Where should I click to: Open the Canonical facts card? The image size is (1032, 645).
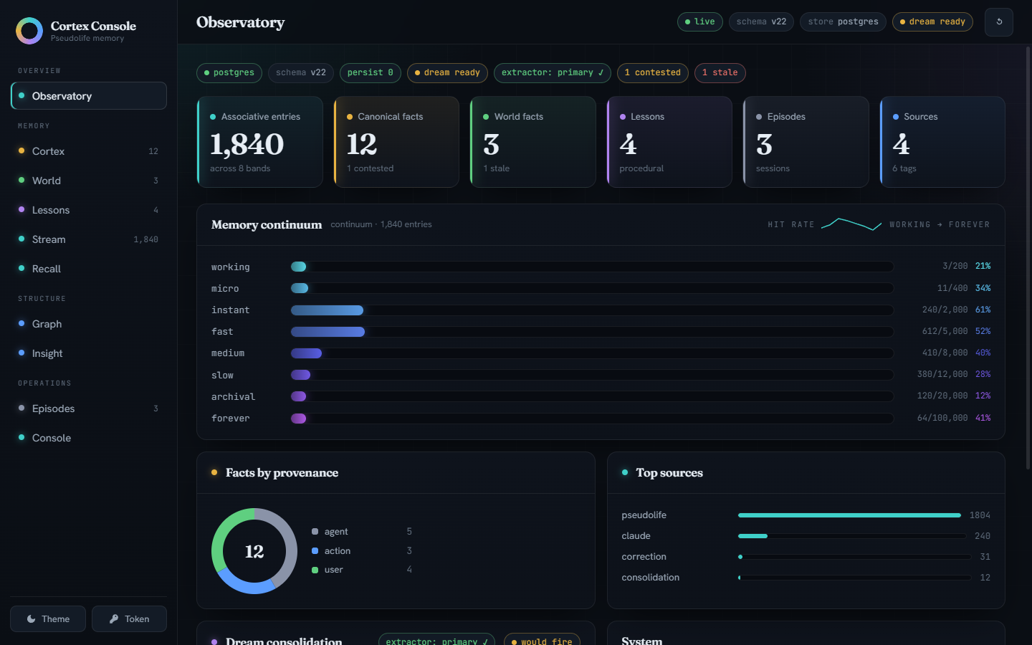coord(396,142)
